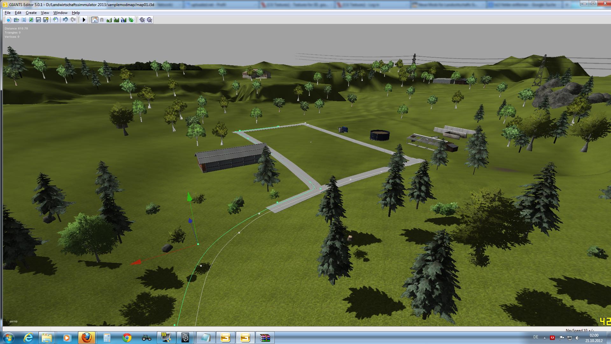This screenshot has width=611, height=344.
Task: Click the Save As floppy with star
Action: tap(46, 20)
